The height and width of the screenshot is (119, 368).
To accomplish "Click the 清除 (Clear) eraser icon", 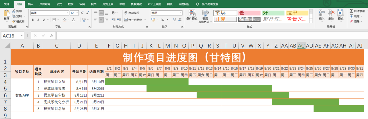I will [x=351, y=21].
